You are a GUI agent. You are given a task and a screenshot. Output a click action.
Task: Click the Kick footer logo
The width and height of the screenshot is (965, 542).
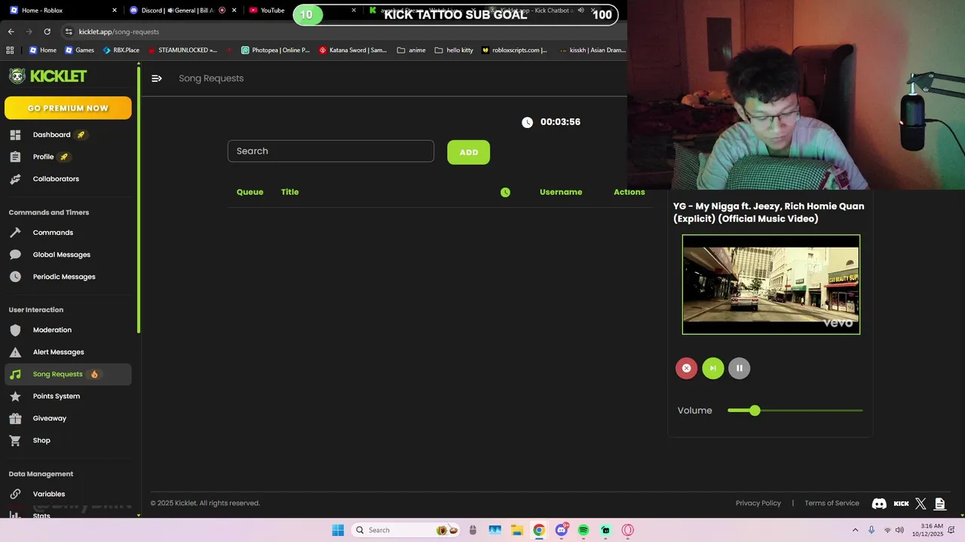(x=901, y=504)
